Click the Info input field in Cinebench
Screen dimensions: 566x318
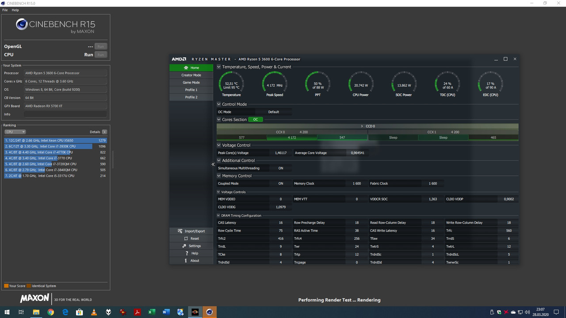click(x=65, y=114)
